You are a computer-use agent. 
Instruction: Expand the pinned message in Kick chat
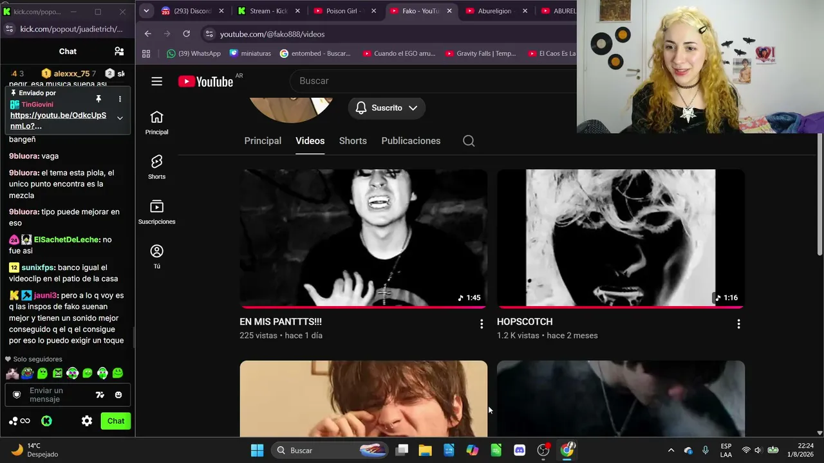point(120,118)
